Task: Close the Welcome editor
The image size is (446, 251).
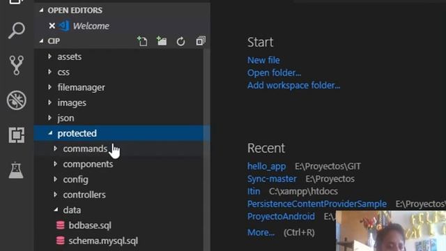Action: point(52,26)
